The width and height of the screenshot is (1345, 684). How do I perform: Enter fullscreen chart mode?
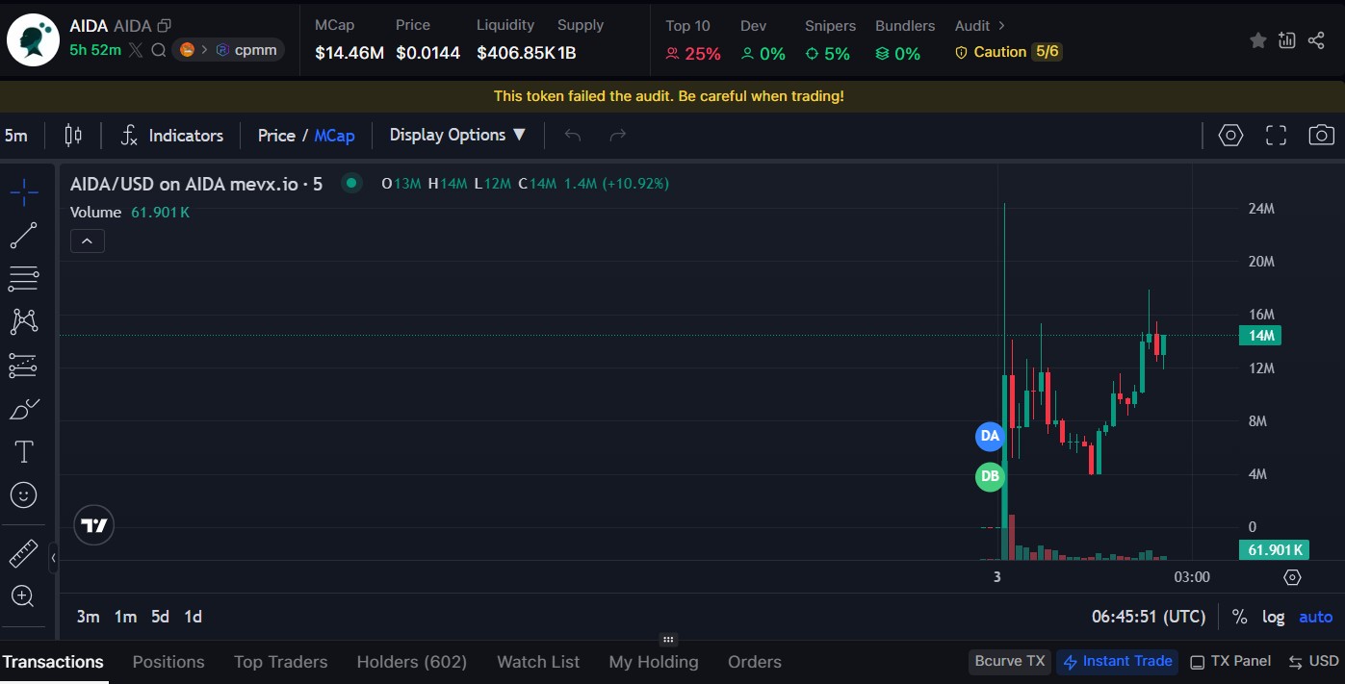1276,136
